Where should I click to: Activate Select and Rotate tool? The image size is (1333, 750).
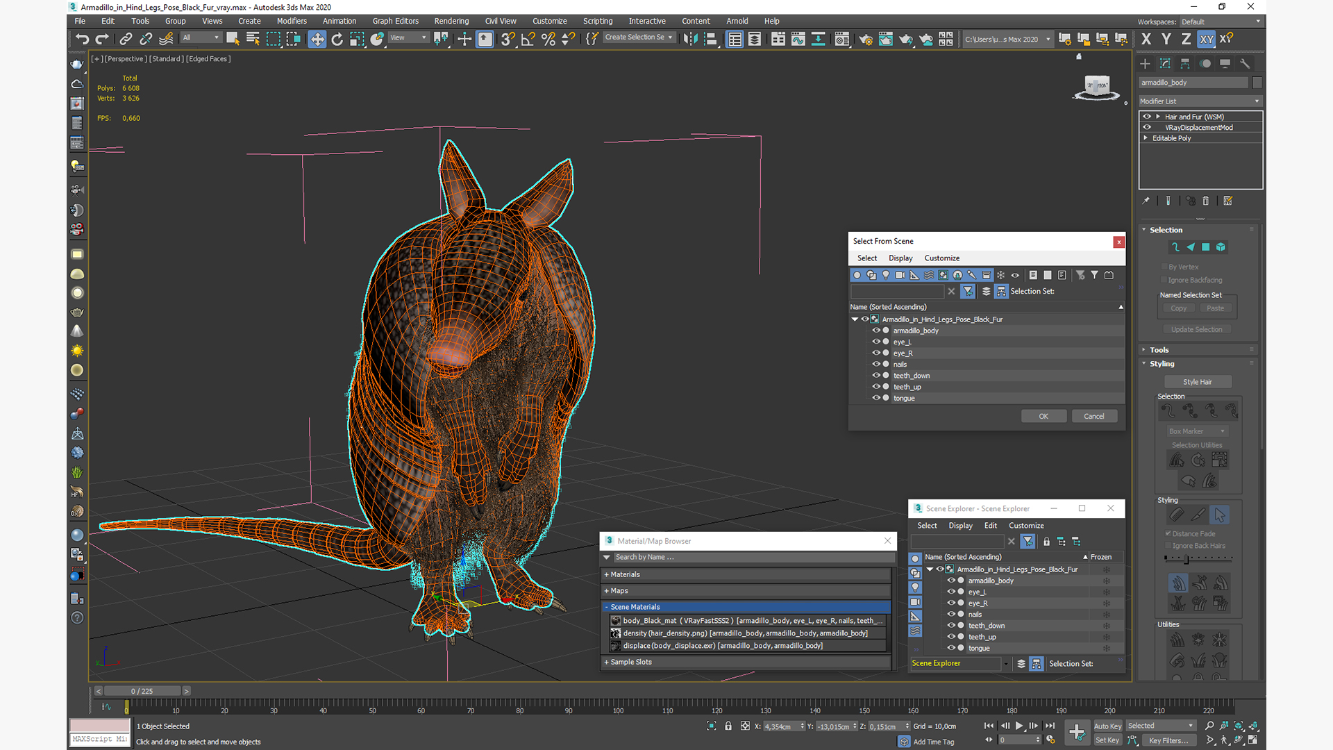[337, 39]
